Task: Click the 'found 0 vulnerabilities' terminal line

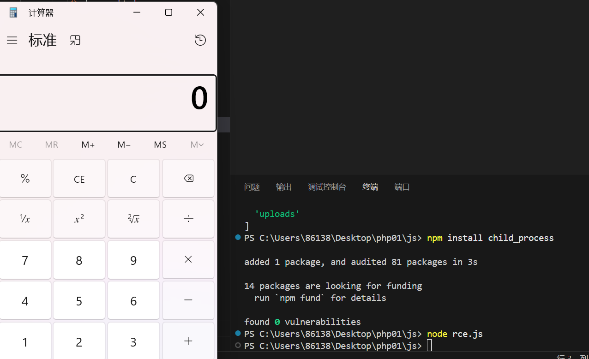Action: [302, 322]
